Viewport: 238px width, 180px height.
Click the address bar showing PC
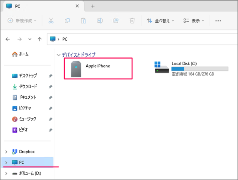click(x=141, y=39)
